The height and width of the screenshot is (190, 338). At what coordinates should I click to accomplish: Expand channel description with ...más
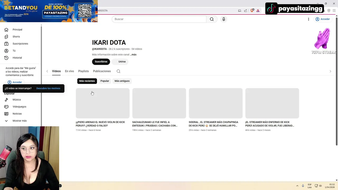[x=133, y=55]
